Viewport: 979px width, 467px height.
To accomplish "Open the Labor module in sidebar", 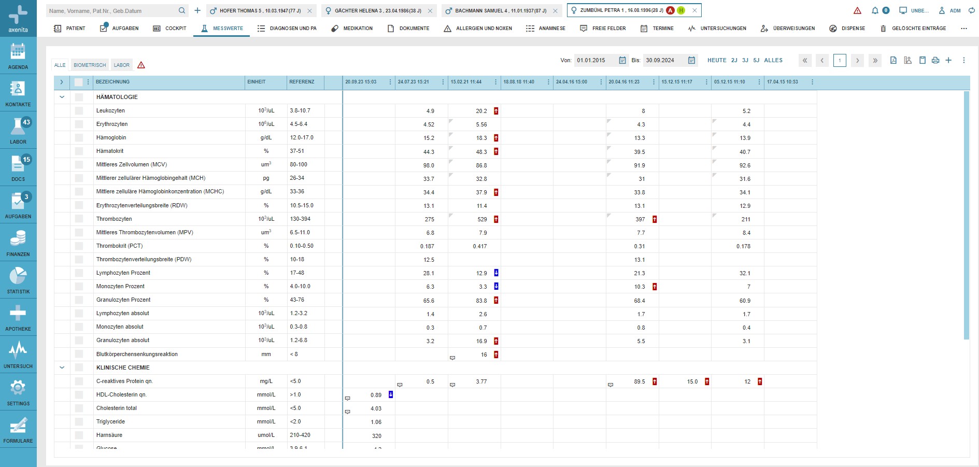I will [18, 130].
